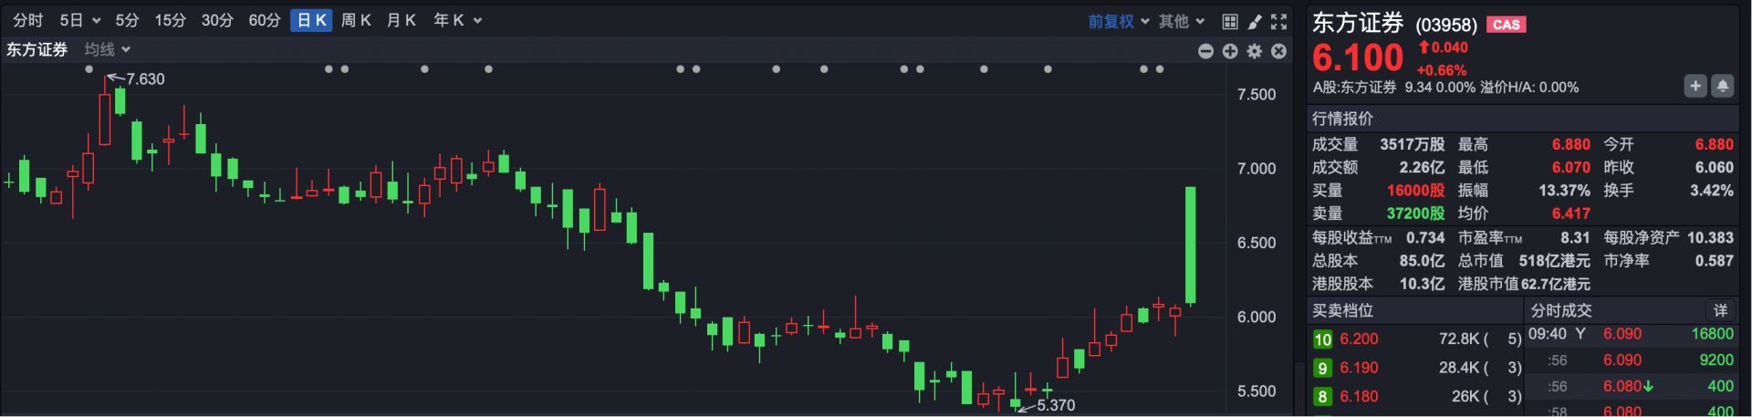1752x417 pixels.
Task: Click the A股:东方证券 link
Action: (1354, 88)
